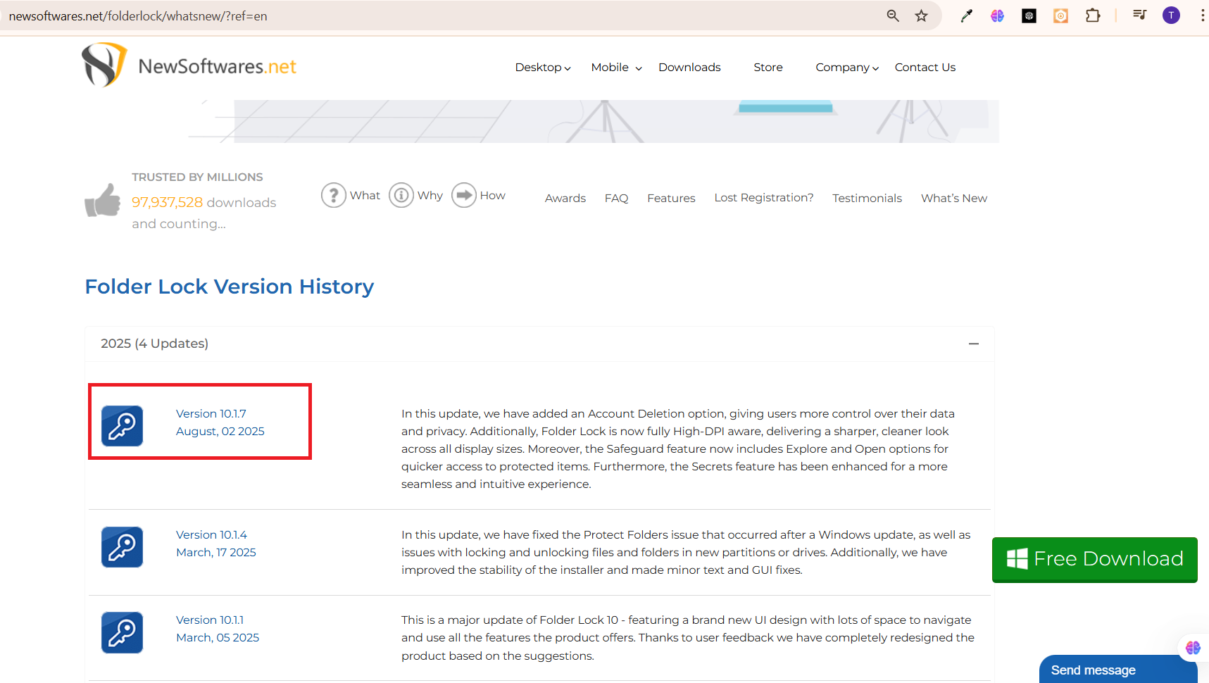Click the thumbs-up trusted icon
Image resolution: width=1209 pixels, height=683 pixels.
point(103,201)
